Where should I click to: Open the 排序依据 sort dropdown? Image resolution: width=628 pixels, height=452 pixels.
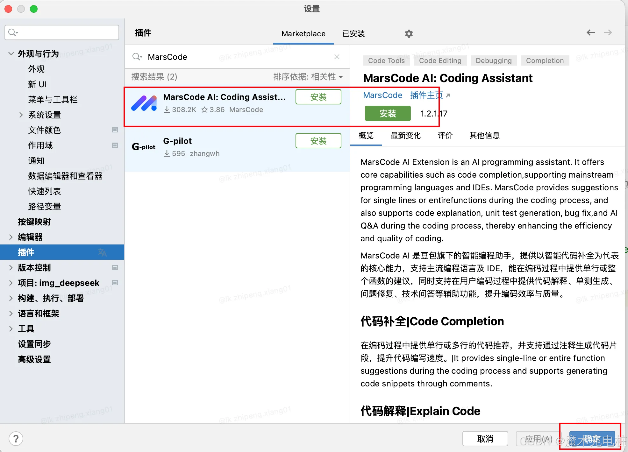coord(308,77)
